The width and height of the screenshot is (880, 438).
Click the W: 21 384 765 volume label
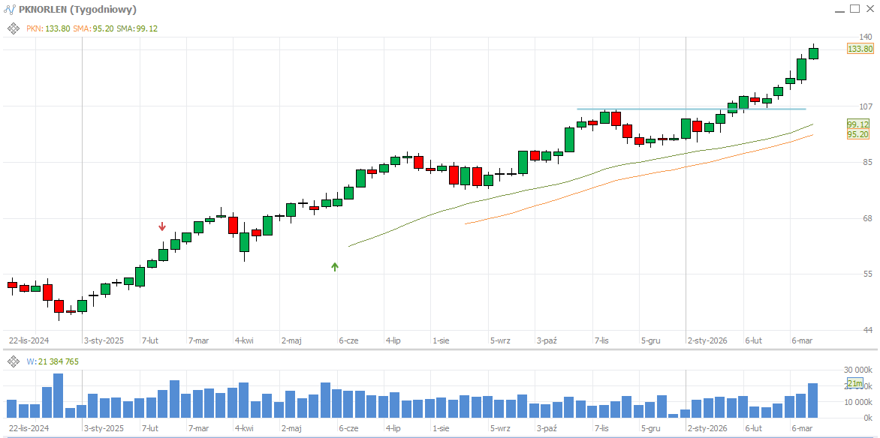coord(53,361)
